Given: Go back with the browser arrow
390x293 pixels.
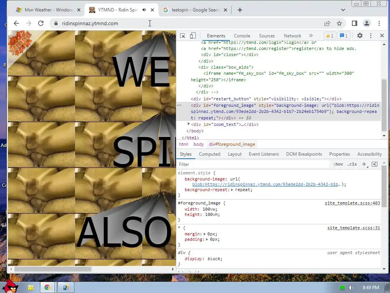Looking at the screenshot, I should coord(16,23).
